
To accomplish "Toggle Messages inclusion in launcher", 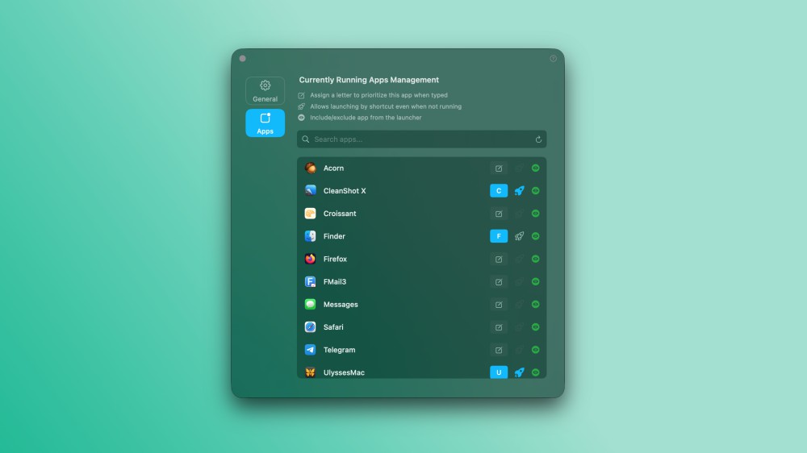I will tap(536, 305).
